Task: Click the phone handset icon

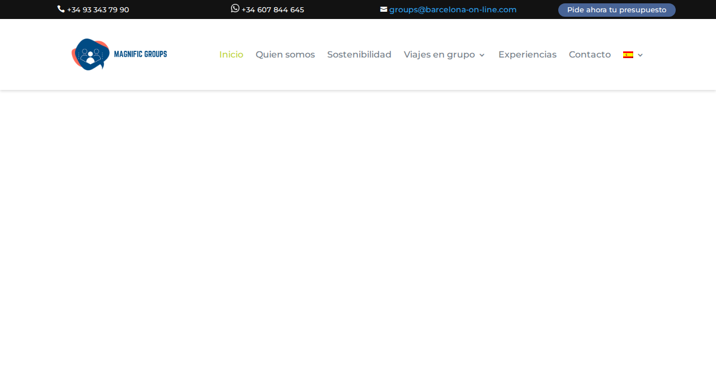Action: (x=61, y=9)
